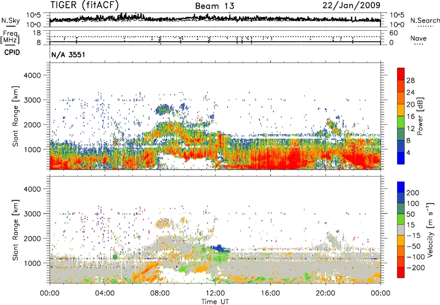Select the "Freq. [MHz]" axis label
The image size is (440, 305).
10,37
